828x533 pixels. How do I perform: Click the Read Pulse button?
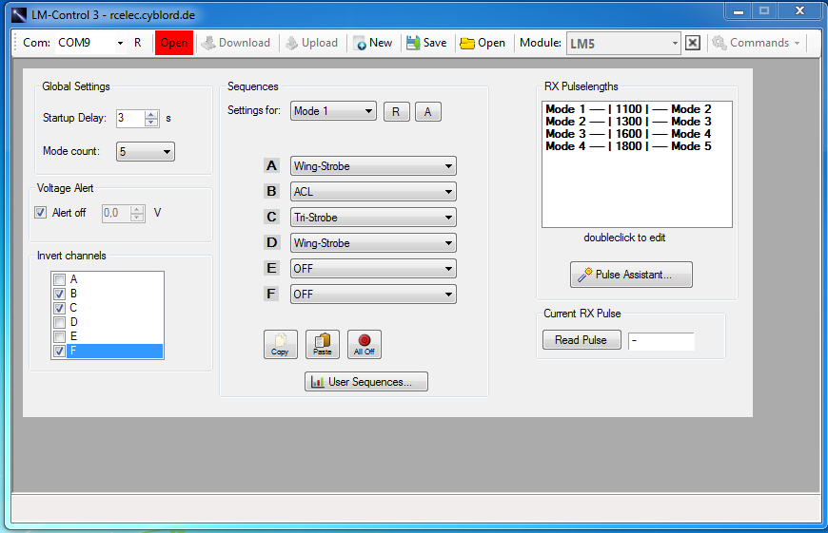(582, 340)
